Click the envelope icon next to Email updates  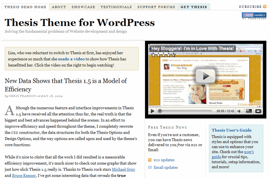tap(150, 167)
